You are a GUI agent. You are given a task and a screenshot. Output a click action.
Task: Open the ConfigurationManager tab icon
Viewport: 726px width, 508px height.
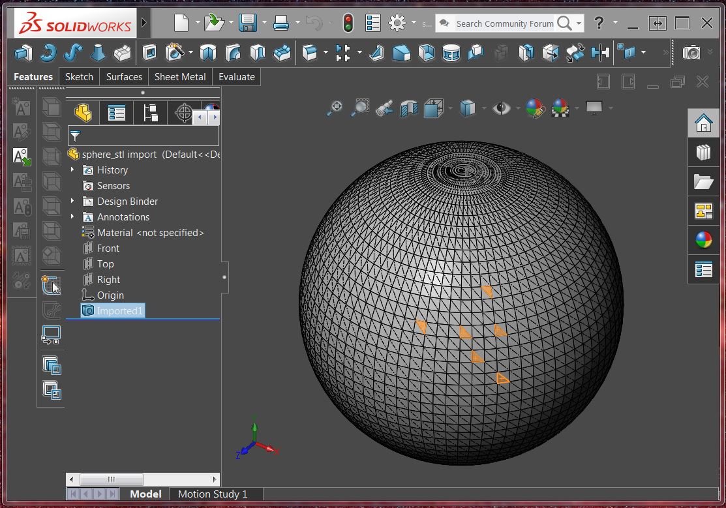[151, 113]
